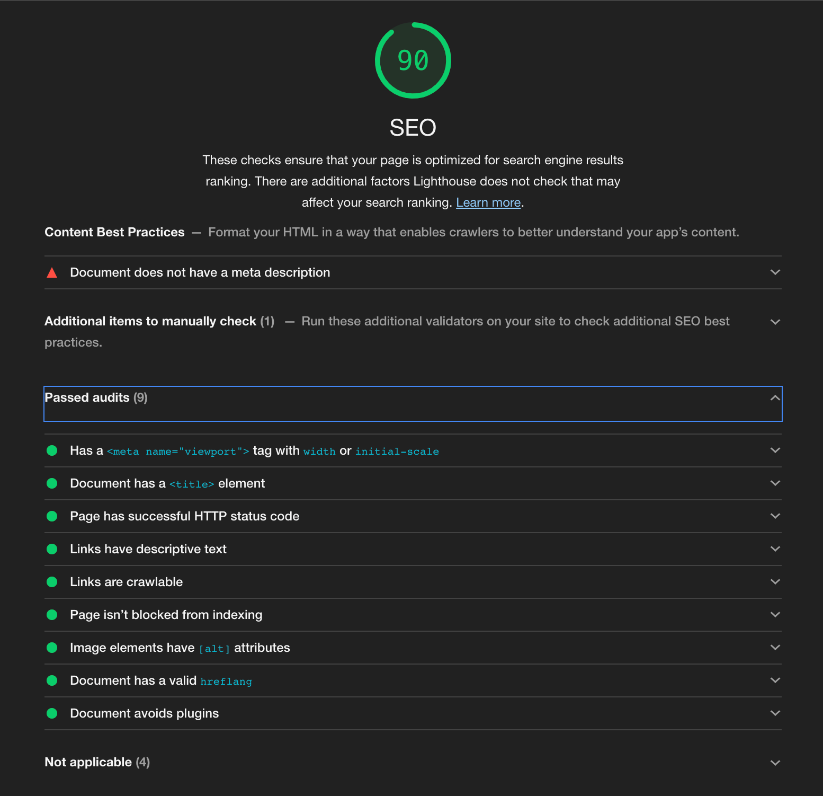Click green pass dot beside title element audit
The width and height of the screenshot is (823, 796).
52,483
